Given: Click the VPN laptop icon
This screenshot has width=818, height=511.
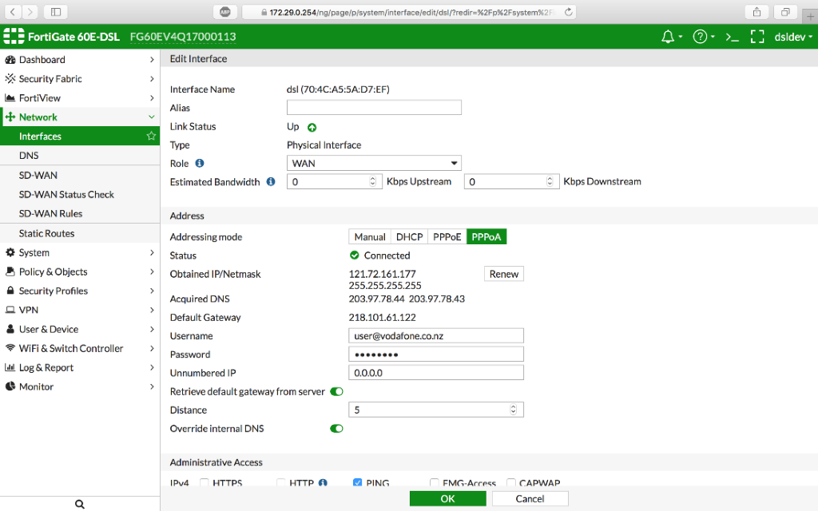Looking at the screenshot, I should click(10, 310).
